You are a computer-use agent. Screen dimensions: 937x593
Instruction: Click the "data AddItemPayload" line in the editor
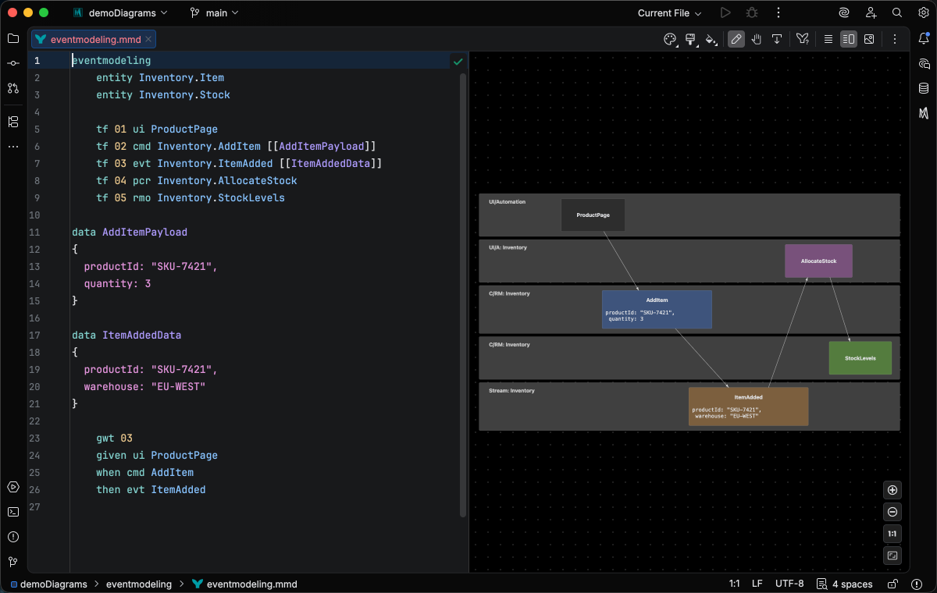[x=130, y=233]
